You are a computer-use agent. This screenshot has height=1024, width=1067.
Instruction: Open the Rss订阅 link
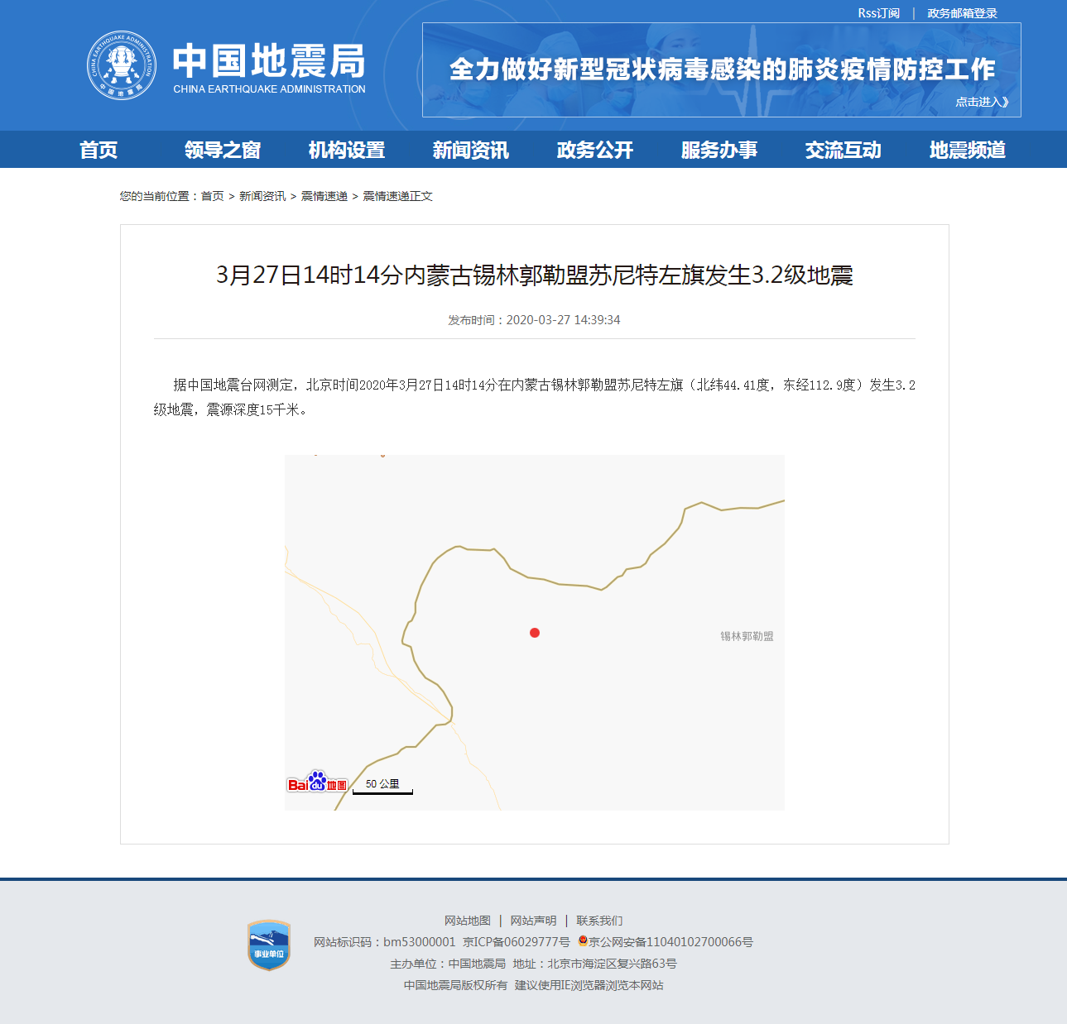pyautogui.click(x=878, y=13)
